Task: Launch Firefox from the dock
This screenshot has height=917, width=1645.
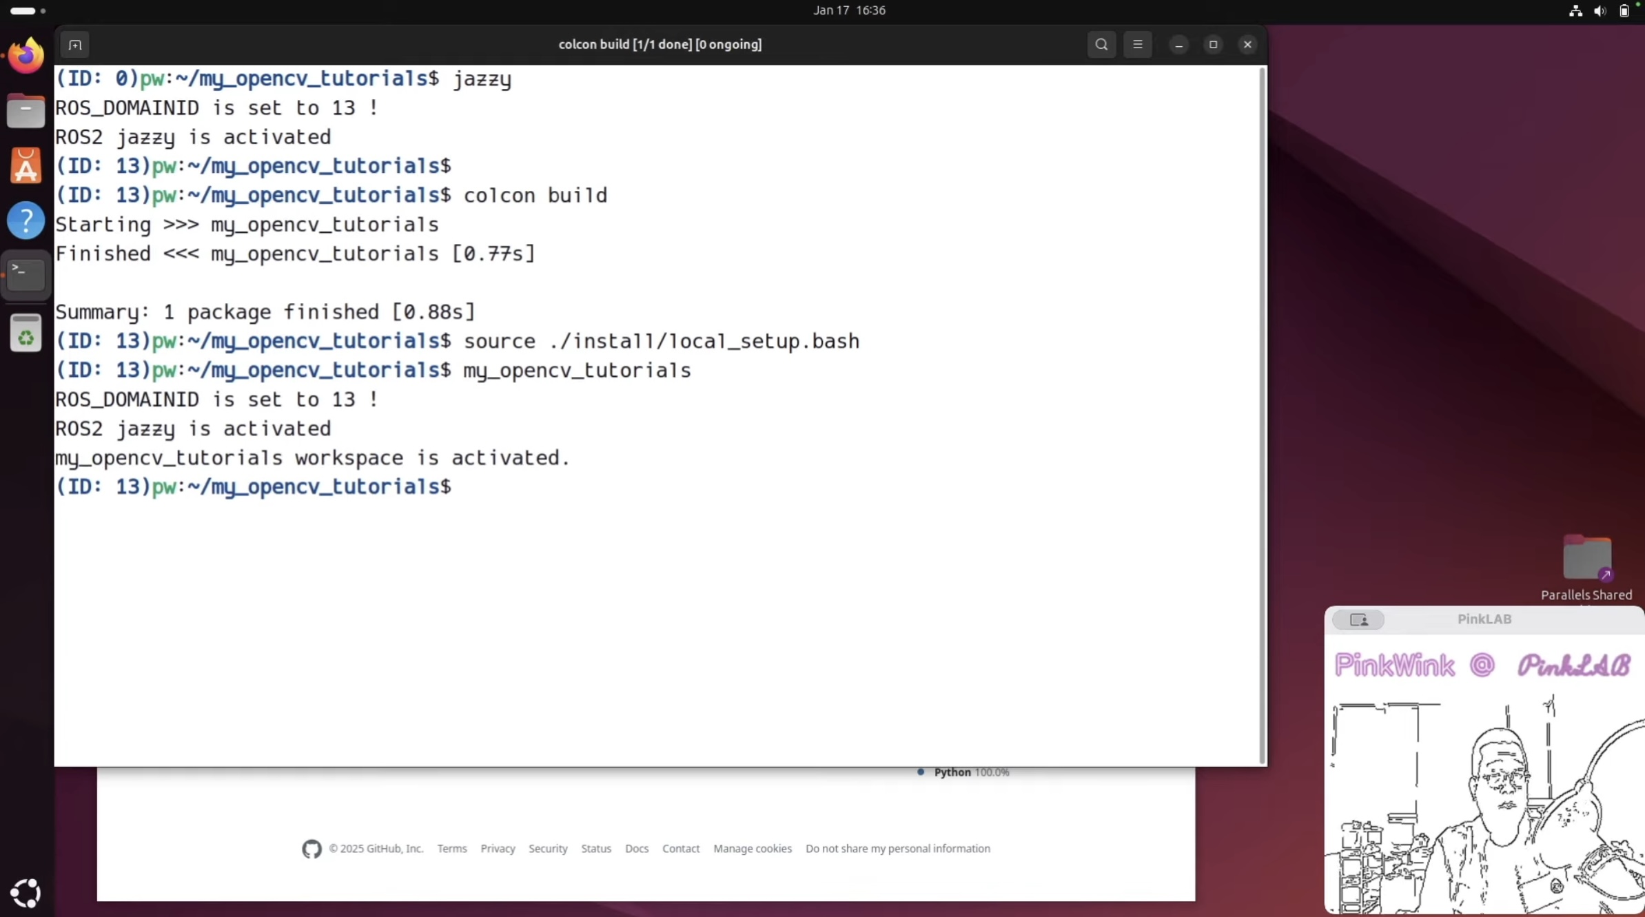Action: click(26, 55)
